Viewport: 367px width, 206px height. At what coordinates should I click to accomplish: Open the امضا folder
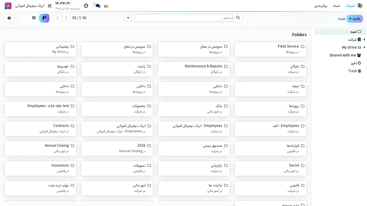point(270,89)
